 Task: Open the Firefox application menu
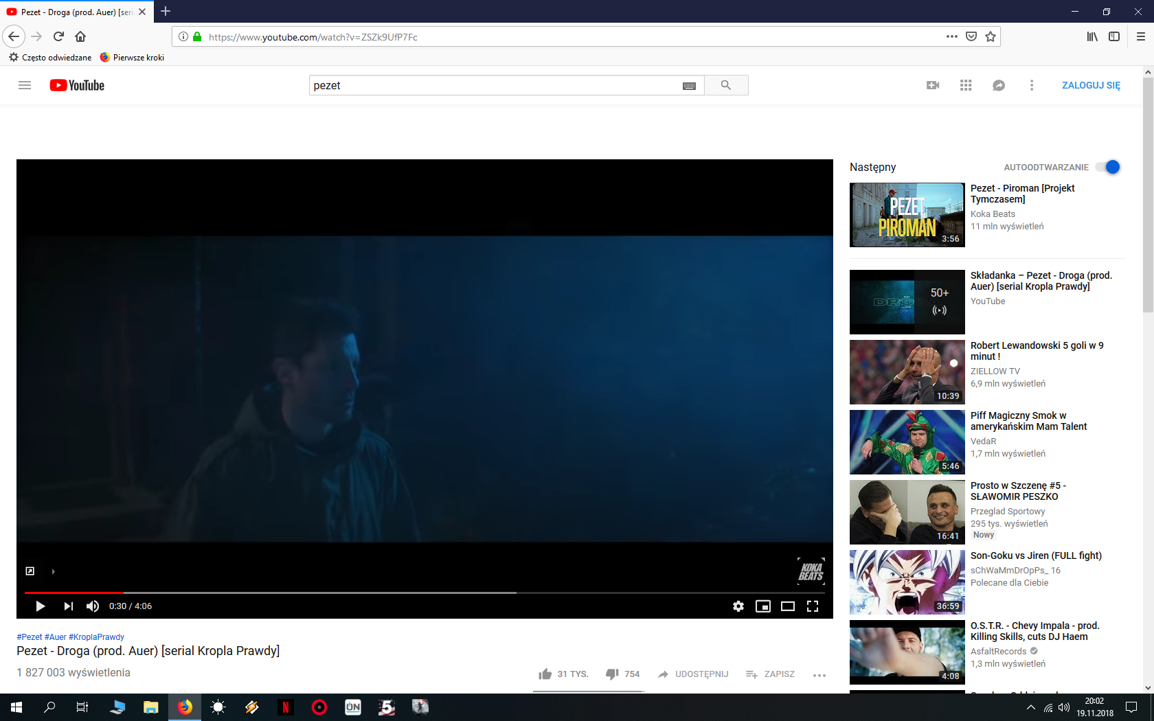pyautogui.click(x=1141, y=36)
